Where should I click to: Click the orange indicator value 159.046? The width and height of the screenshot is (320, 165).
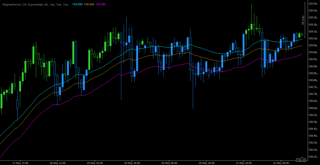point(89,5)
